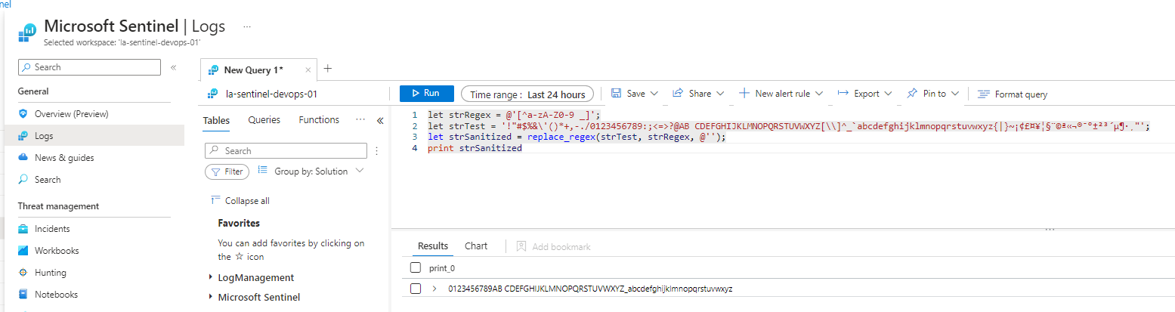Image resolution: width=1175 pixels, height=312 pixels.
Task: Open the New alert rule dropdown
Action: coord(820,94)
